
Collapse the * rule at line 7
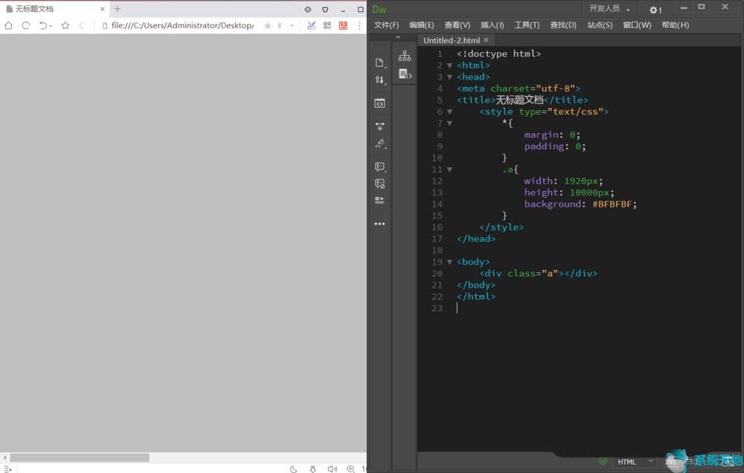click(x=449, y=123)
